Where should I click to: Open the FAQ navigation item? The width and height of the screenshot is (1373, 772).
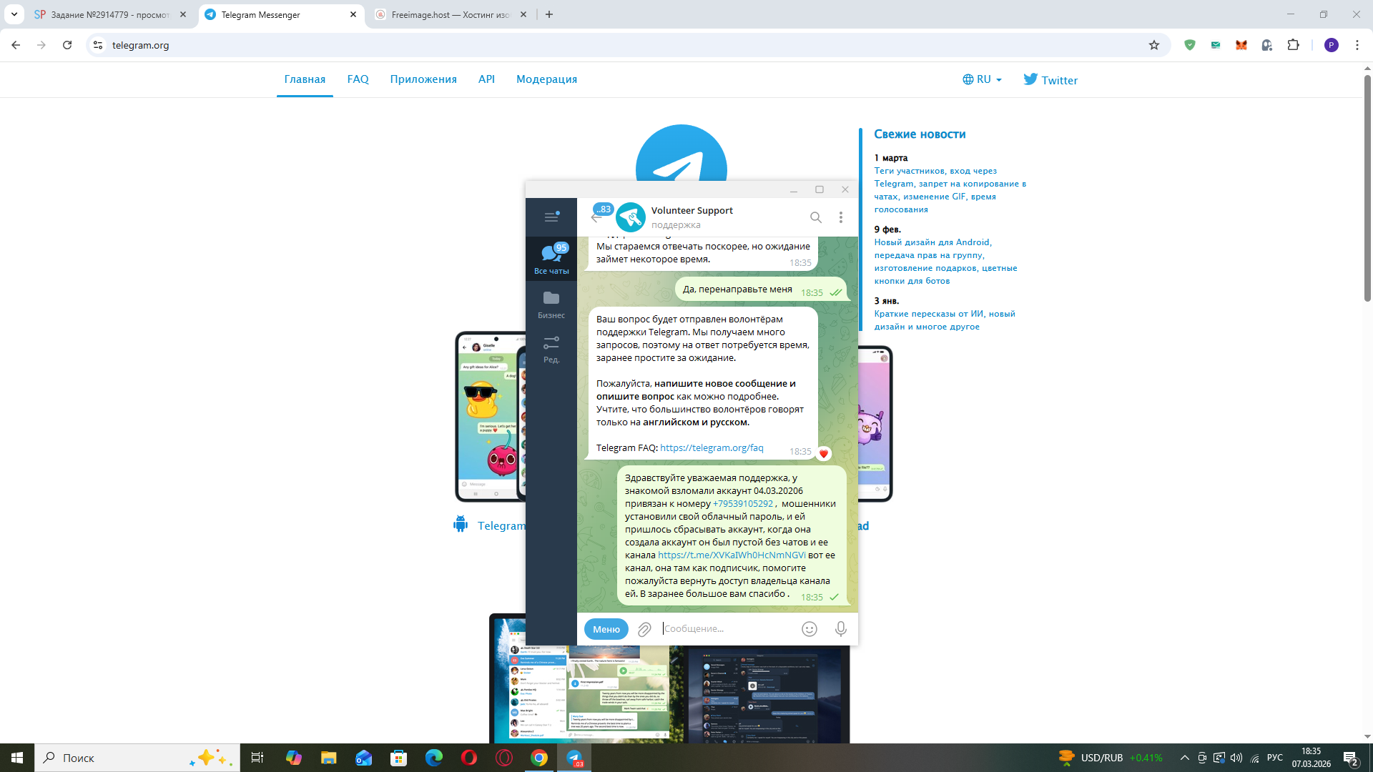tap(358, 79)
